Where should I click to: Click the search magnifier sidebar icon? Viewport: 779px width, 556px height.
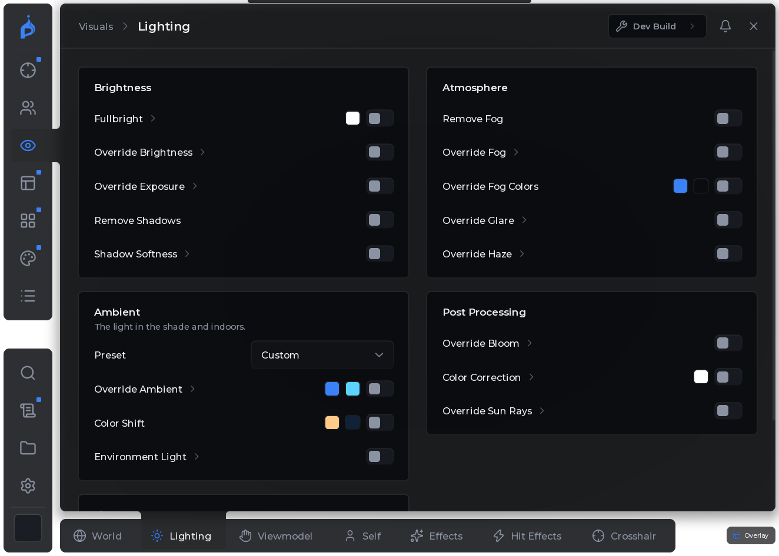[28, 373]
